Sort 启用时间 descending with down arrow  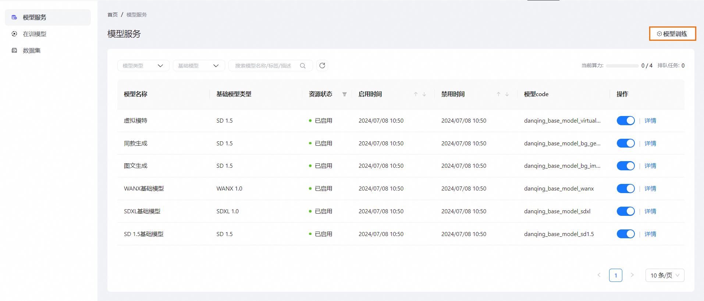point(424,94)
